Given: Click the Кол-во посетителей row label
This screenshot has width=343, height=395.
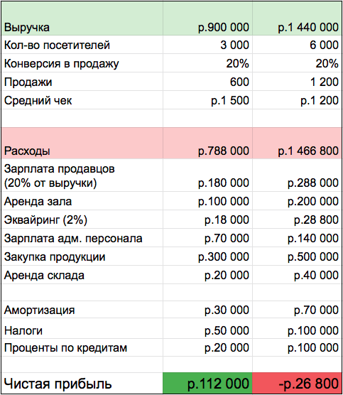Looking at the screenshot, I should [82, 45].
